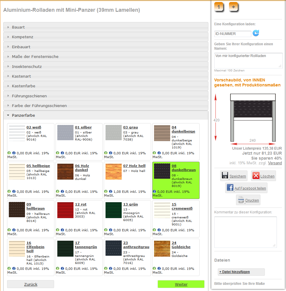Click the Löschen link
The image size is (286, 291).
267,176
